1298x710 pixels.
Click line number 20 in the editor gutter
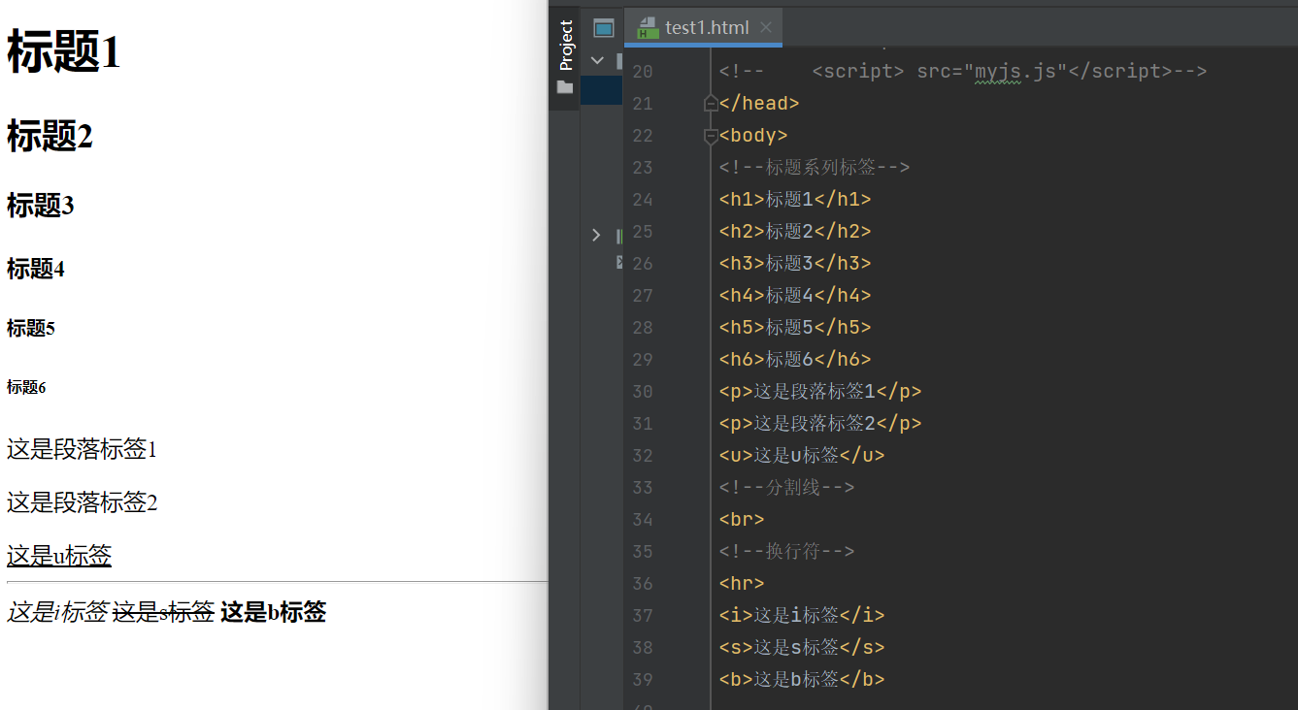coord(643,72)
